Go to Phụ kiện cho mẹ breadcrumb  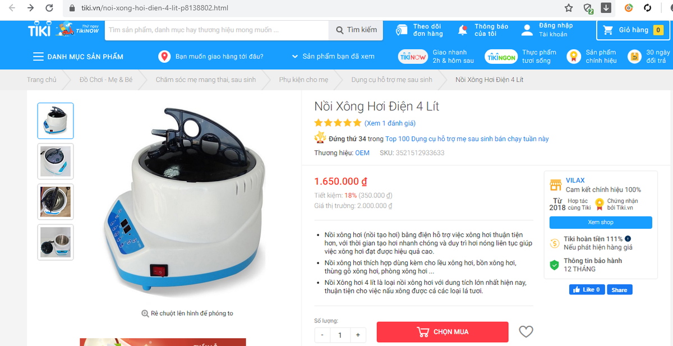coord(303,80)
